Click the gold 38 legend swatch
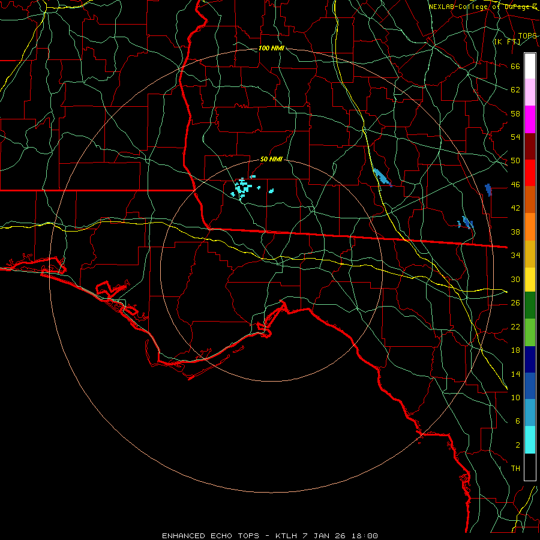Viewport: 540px width, 540px height. tap(530, 254)
